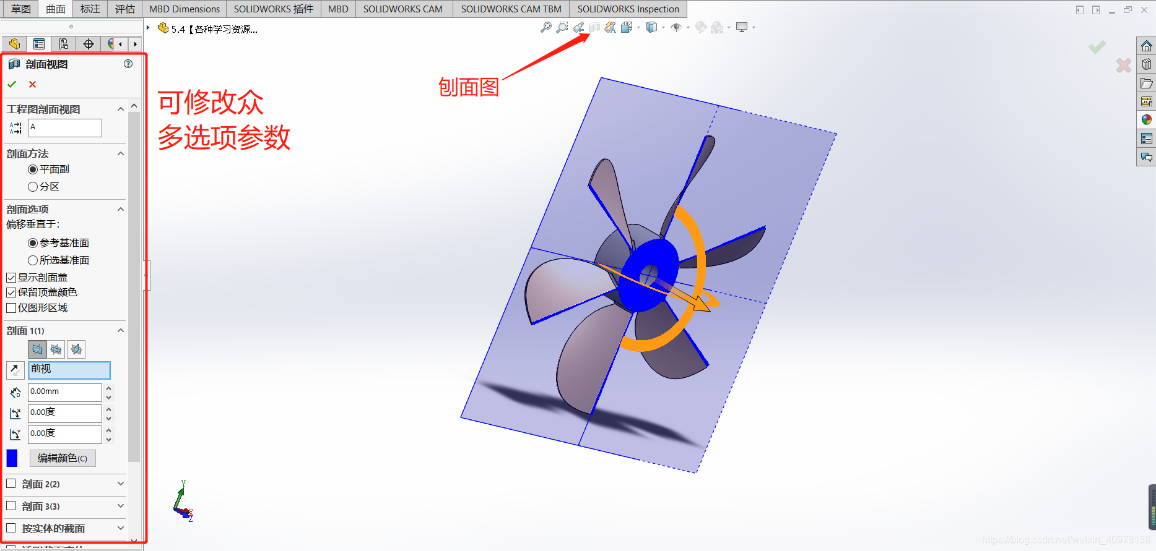Open the 曲面 ribbon tab
1156x551 pixels.
click(56, 9)
